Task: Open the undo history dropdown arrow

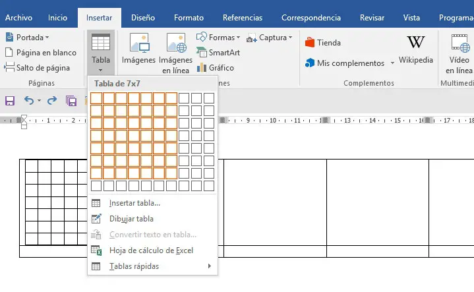Action: 39,100
